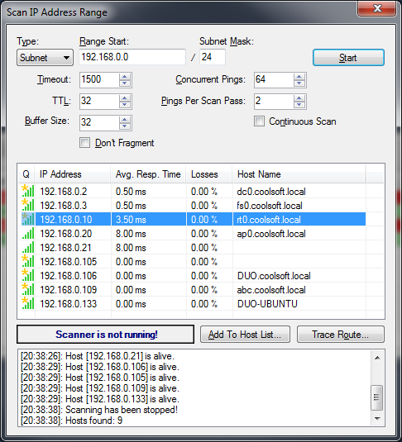Sort list by Avg. Resp. Time column
This screenshot has width=402, height=442.
pyautogui.click(x=148, y=174)
